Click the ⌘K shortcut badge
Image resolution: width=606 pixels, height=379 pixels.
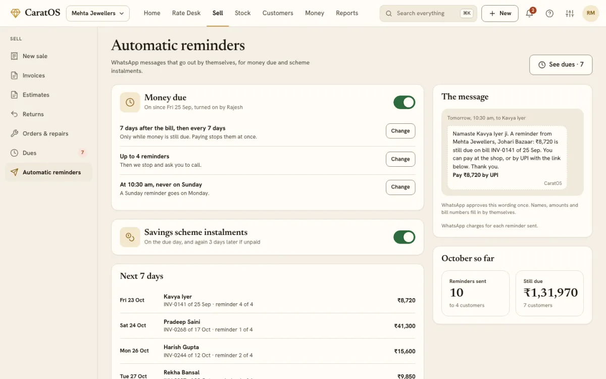(467, 13)
